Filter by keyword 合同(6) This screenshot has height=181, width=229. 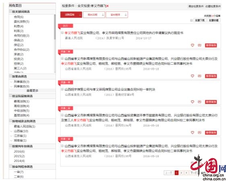[19, 17]
